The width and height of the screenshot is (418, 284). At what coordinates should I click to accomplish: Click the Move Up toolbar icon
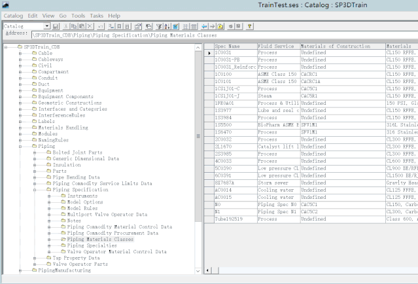tap(119, 26)
